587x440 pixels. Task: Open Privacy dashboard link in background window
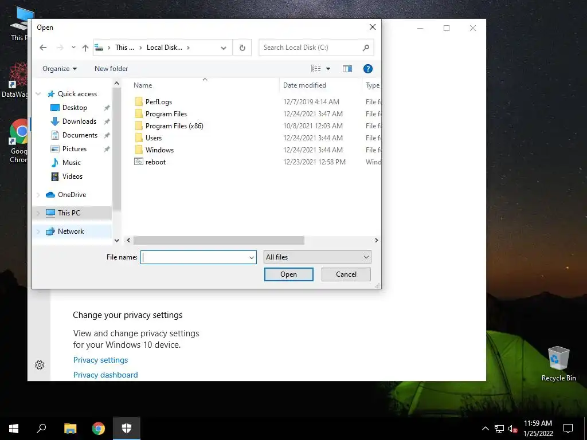coord(105,375)
